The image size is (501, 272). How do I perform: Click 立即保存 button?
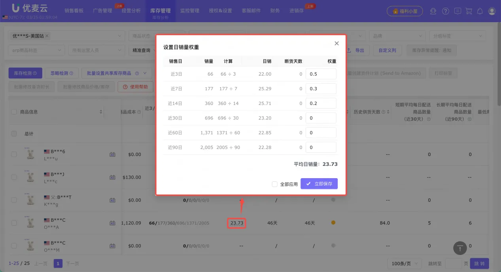point(319,184)
